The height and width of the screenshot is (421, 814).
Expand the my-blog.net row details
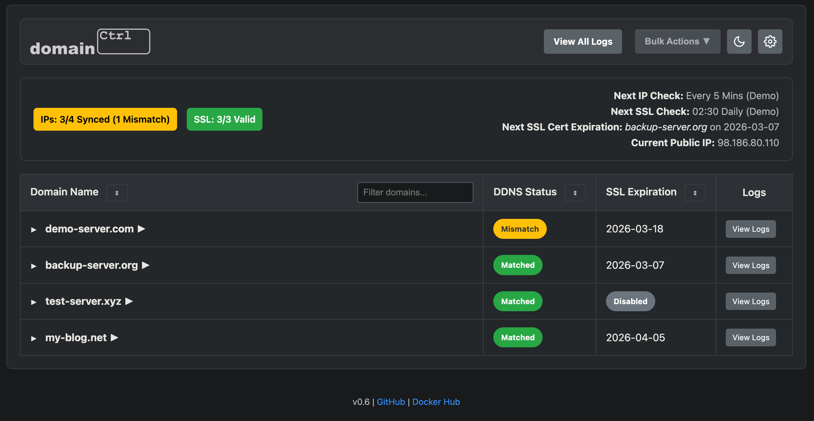[x=34, y=338]
